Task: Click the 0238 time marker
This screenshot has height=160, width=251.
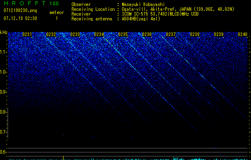Action: (195, 34)
